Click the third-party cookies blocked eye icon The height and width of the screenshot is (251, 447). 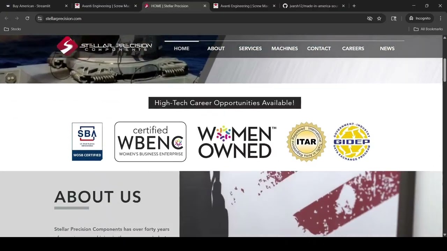tap(370, 18)
